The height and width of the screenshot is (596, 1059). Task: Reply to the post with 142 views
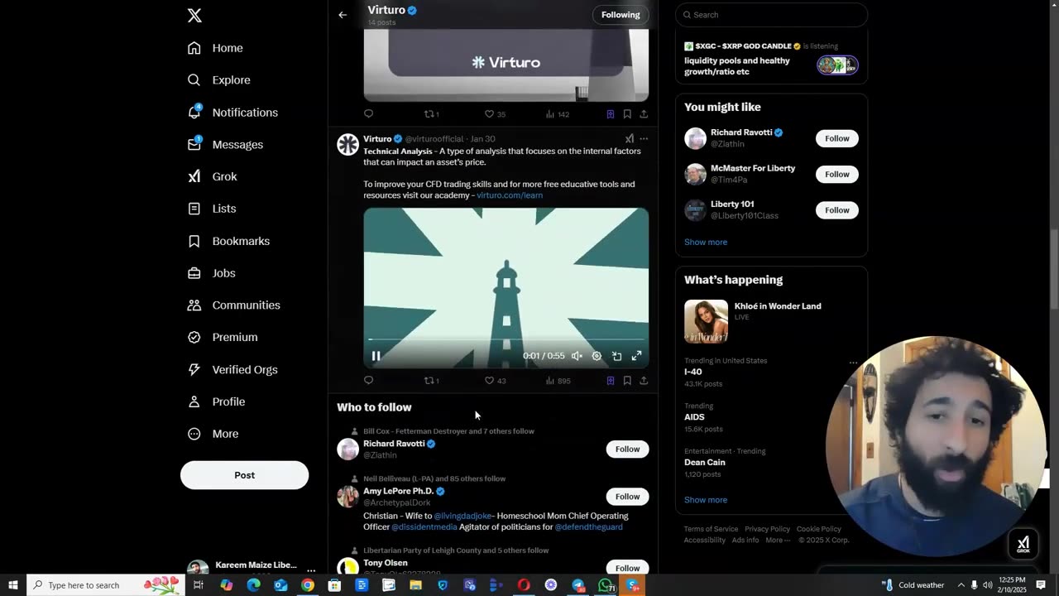click(369, 114)
